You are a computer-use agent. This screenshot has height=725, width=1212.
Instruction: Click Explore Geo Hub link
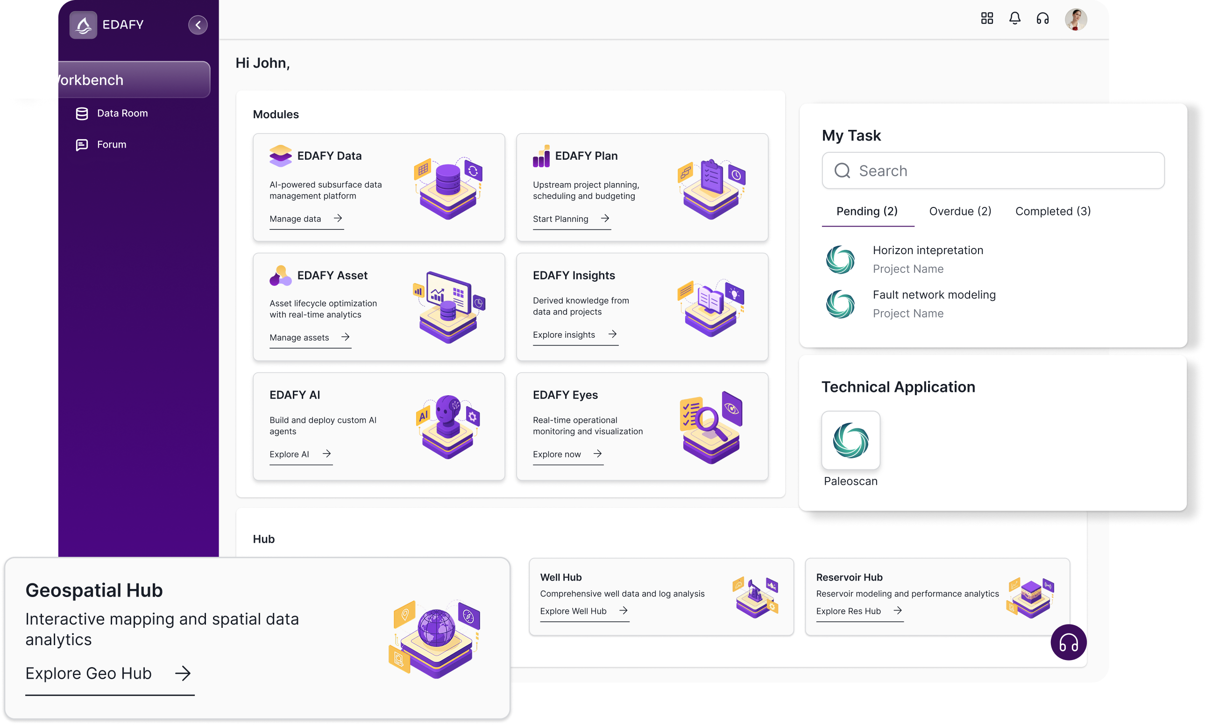coord(88,673)
